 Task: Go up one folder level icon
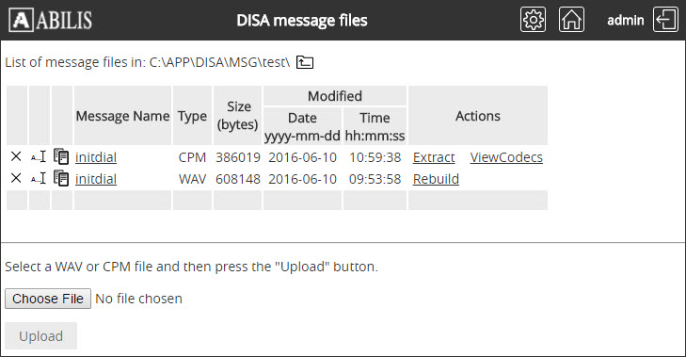[x=305, y=62]
